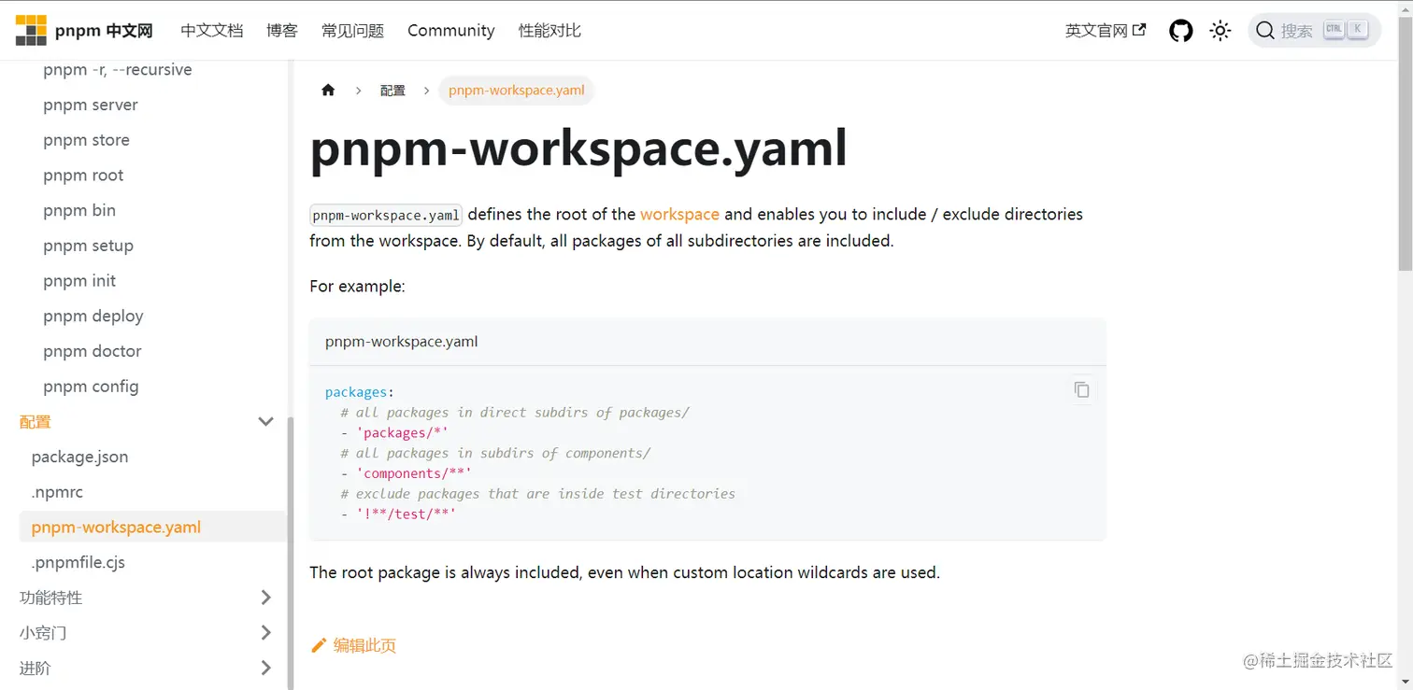Expand the 小窍门 section chevron
The image size is (1413, 690).
point(265,633)
